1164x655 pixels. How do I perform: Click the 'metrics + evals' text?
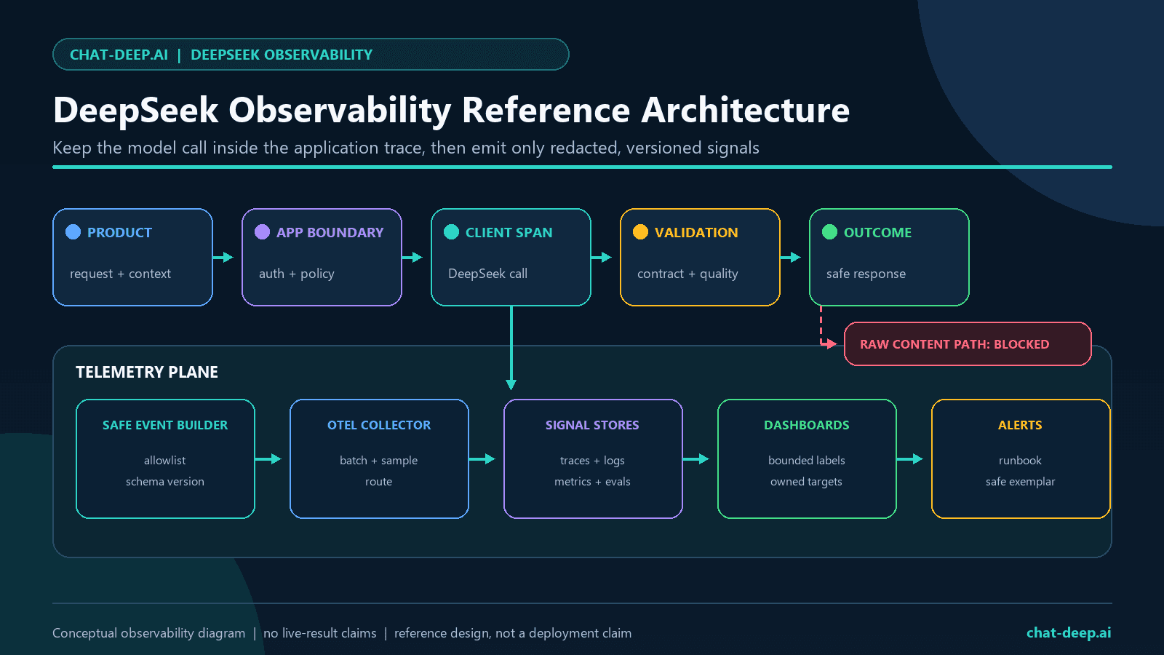click(x=592, y=481)
